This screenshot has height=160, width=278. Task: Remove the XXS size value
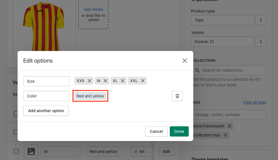90,81
